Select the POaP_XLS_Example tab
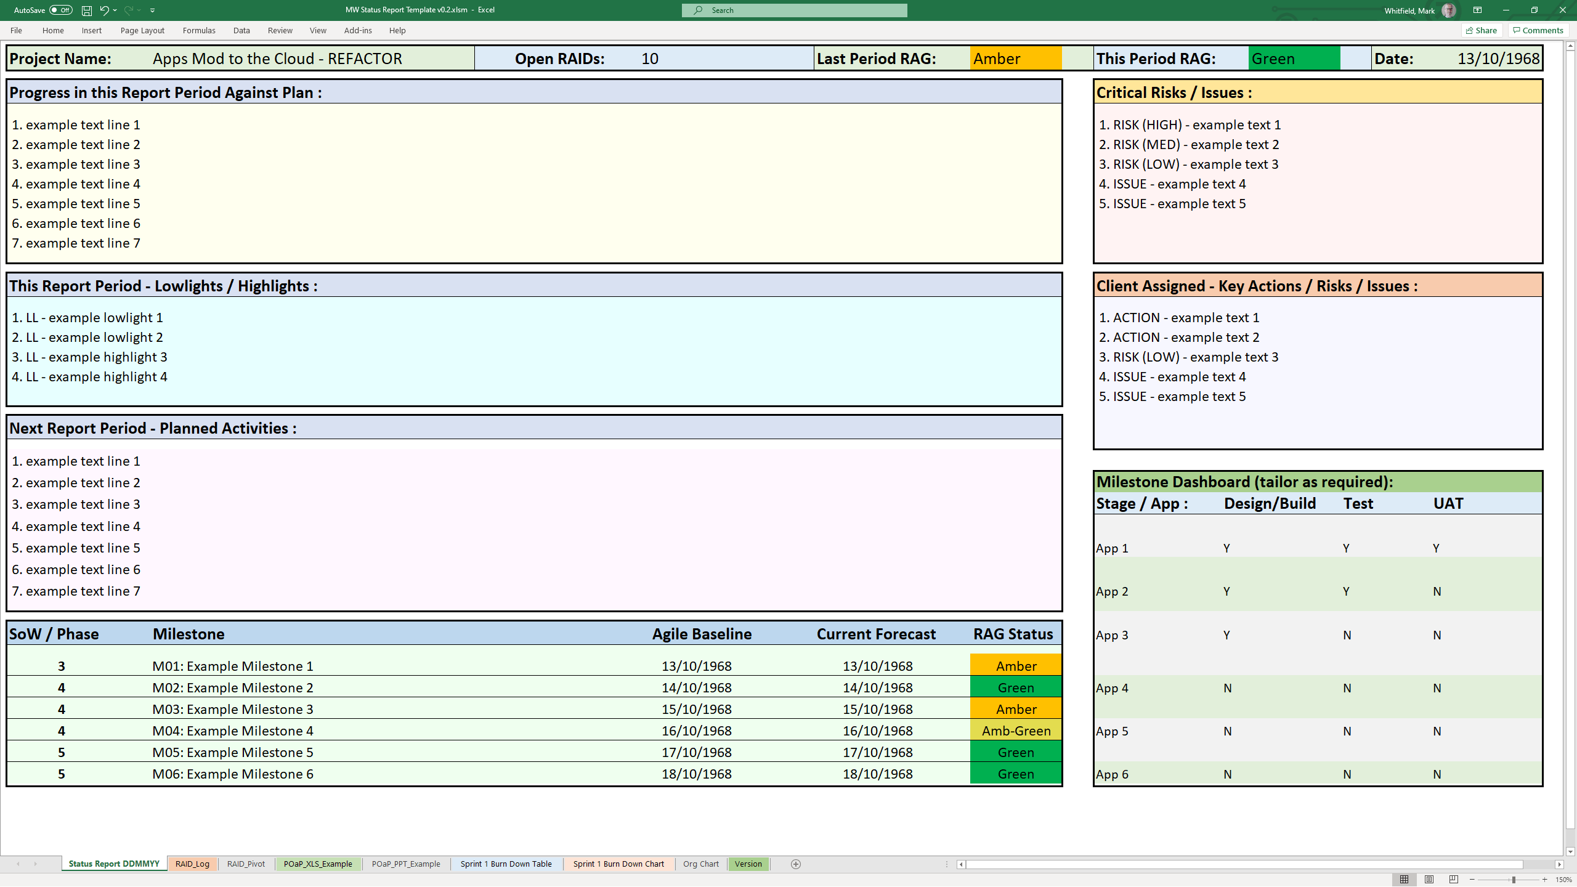 point(317,863)
